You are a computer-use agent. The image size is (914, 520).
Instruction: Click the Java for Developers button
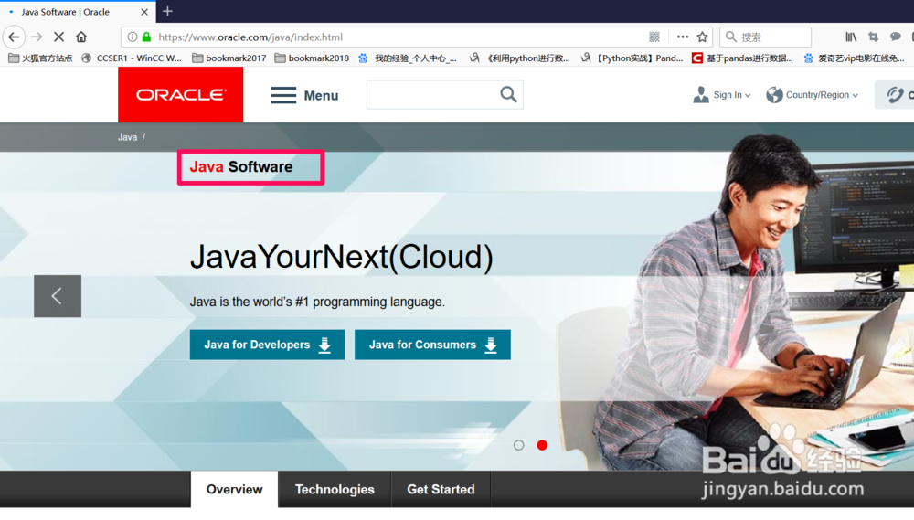coord(267,345)
